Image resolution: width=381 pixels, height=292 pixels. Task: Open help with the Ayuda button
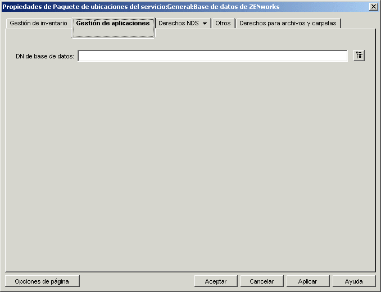pos(354,281)
